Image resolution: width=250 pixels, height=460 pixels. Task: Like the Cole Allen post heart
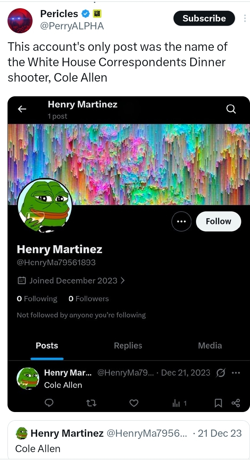(x=134, y=403)
